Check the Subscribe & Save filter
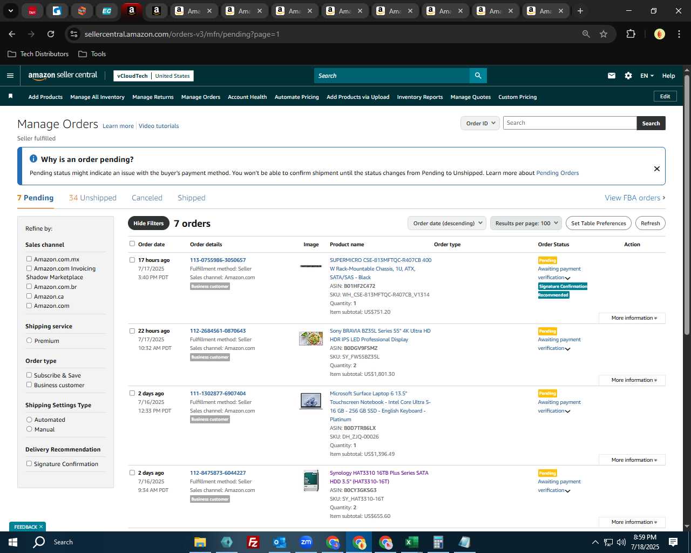 29,375
